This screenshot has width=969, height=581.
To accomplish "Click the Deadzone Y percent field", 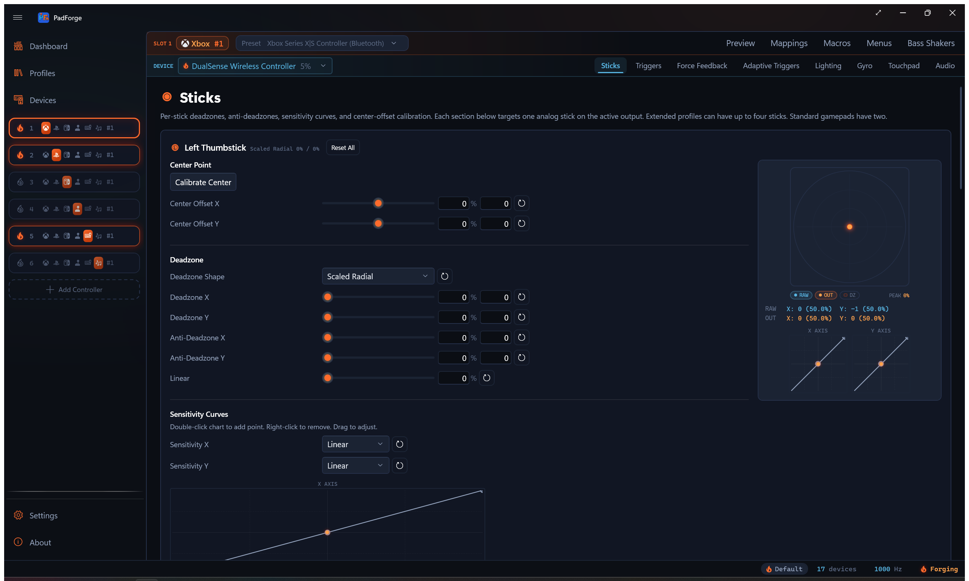I will (x=453, y=317).
